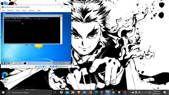Open the Devices menu in VirtualBox
Image resolution: width=169 pixels, height=95 pixels.
pos(32,11)
